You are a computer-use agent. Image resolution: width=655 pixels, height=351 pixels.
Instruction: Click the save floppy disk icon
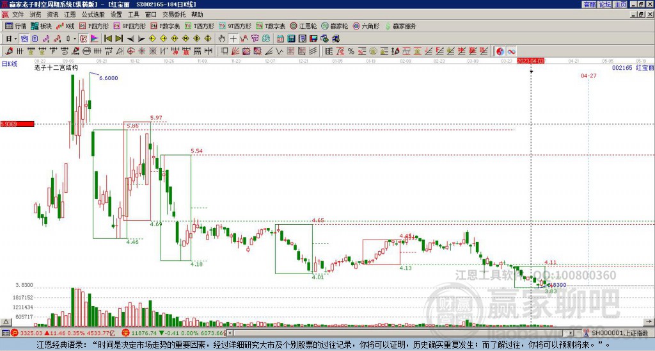point(313,38)
